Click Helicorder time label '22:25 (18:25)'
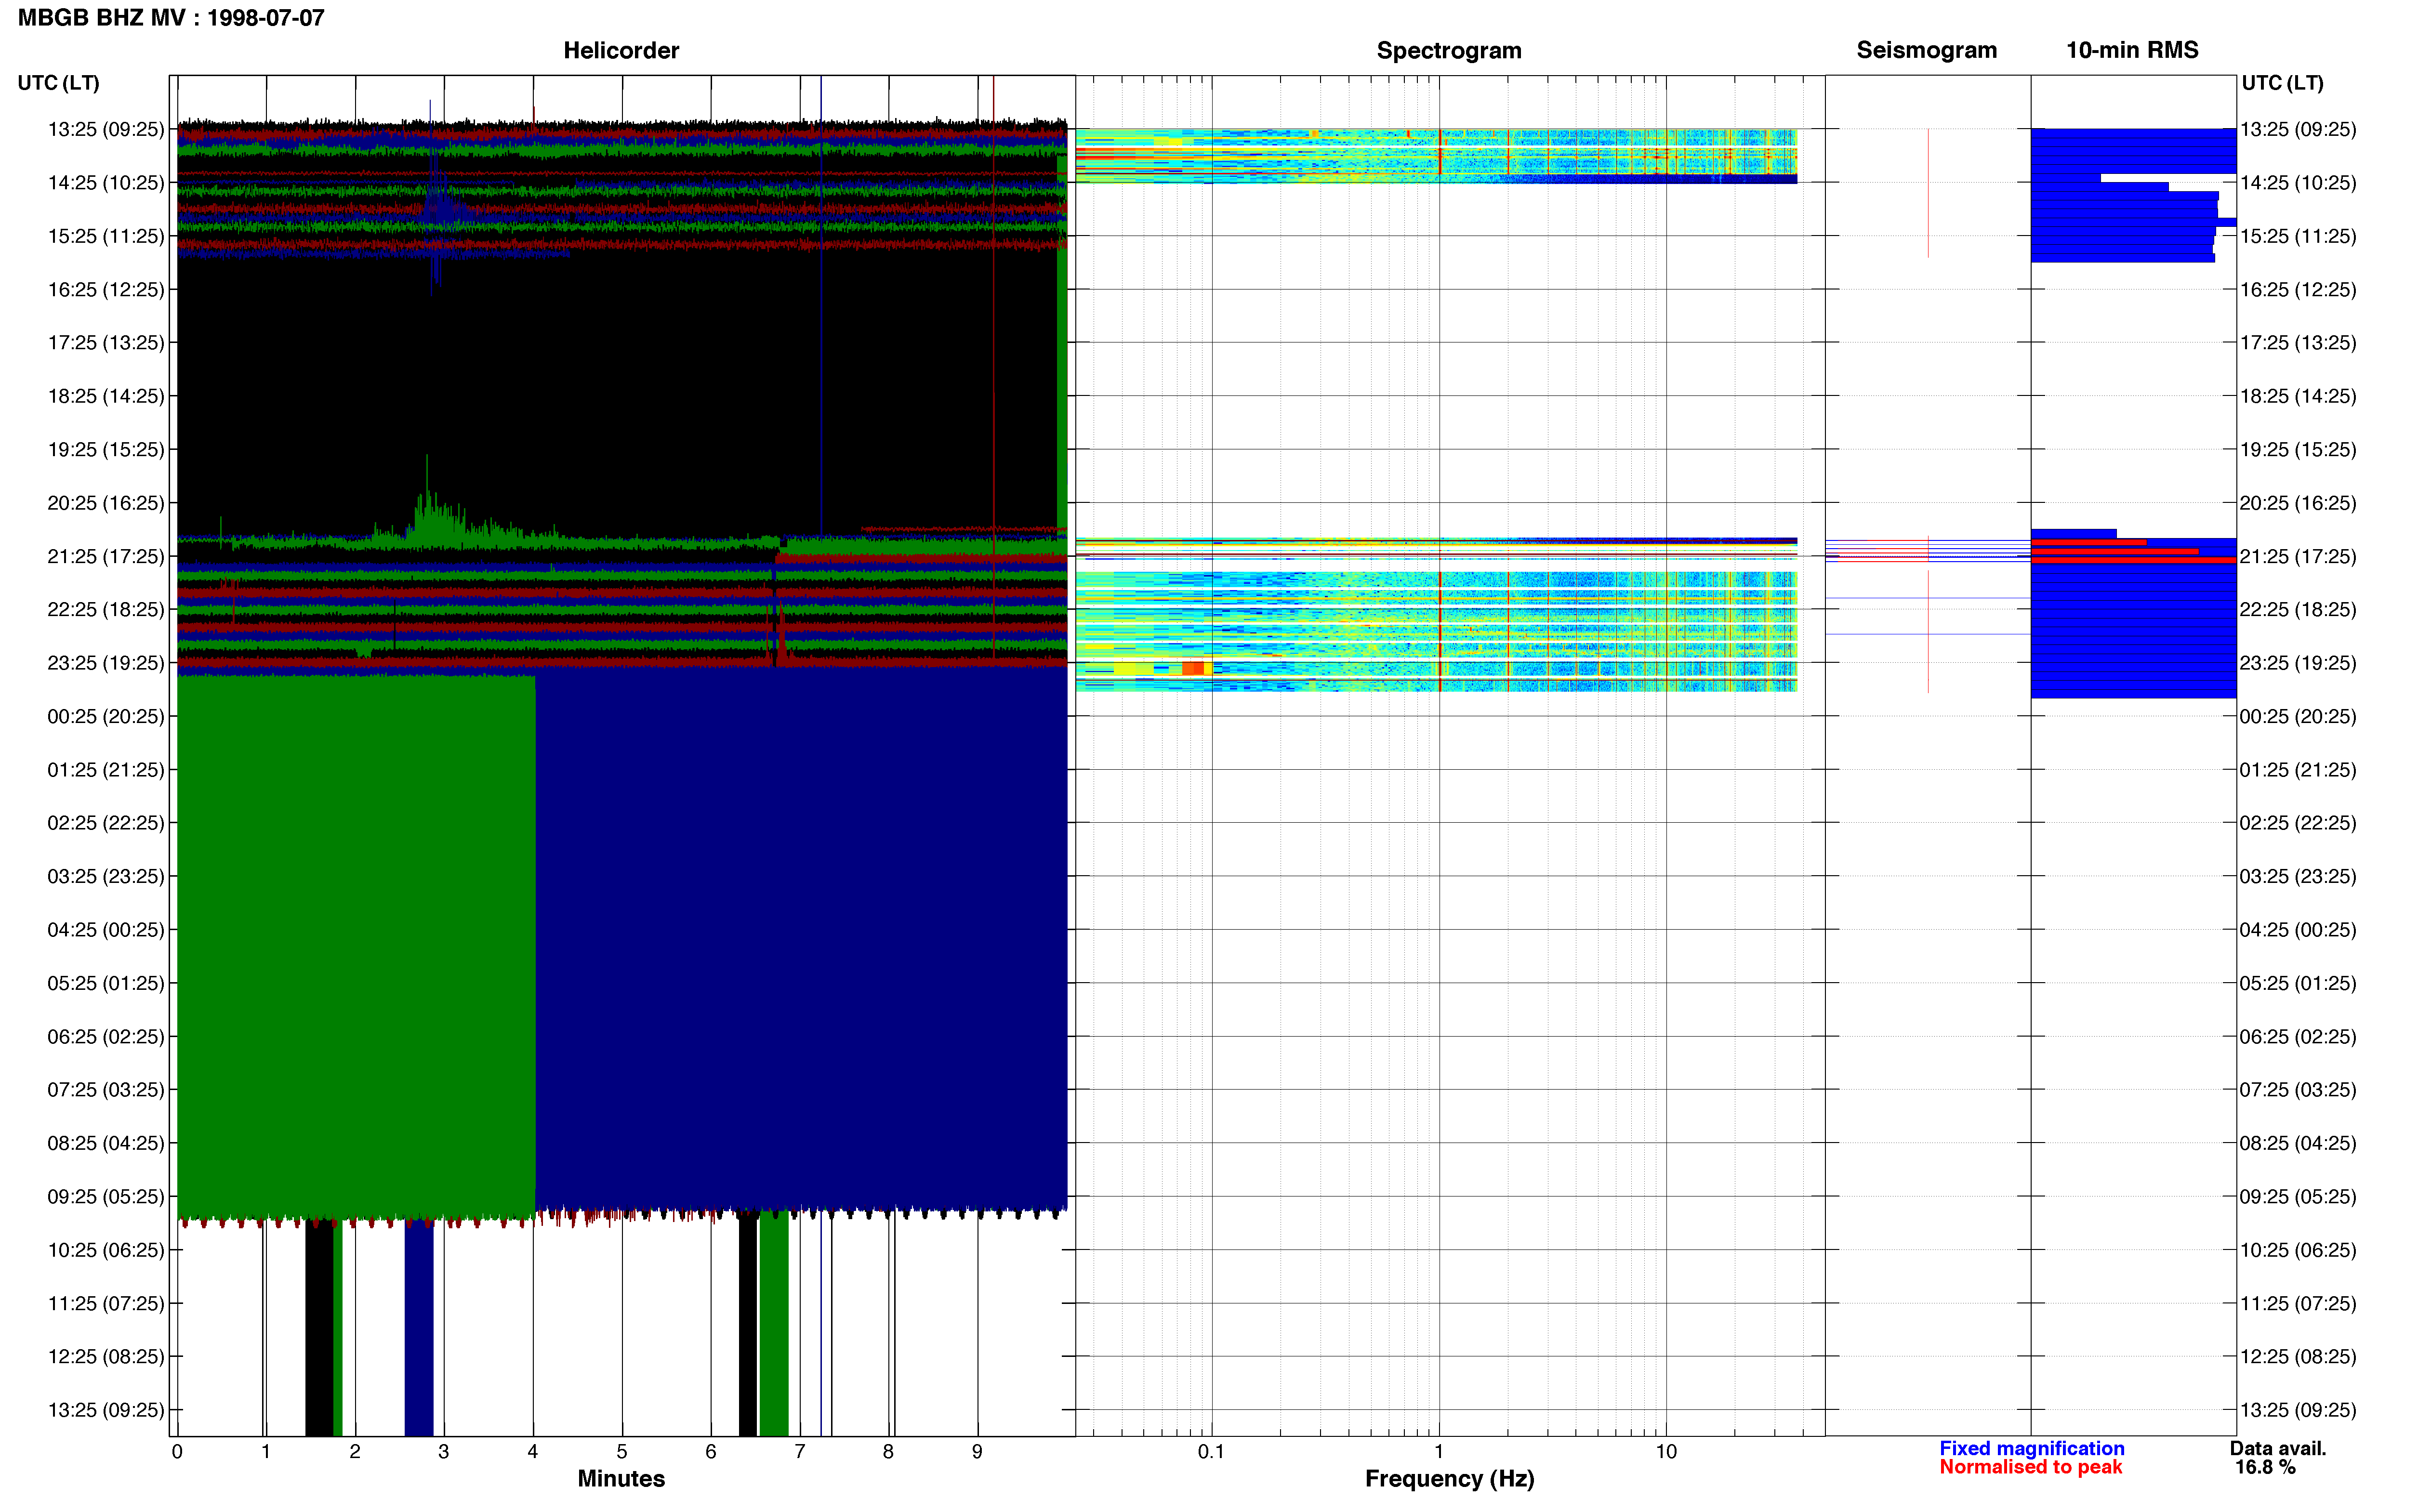The width and height of the screenshot is (2418, 1512). click(x=106, y=609)
